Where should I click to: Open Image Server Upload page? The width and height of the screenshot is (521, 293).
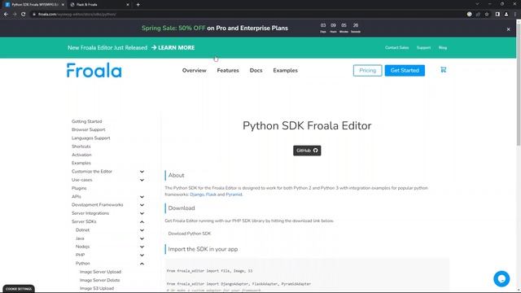click(100, 272)
